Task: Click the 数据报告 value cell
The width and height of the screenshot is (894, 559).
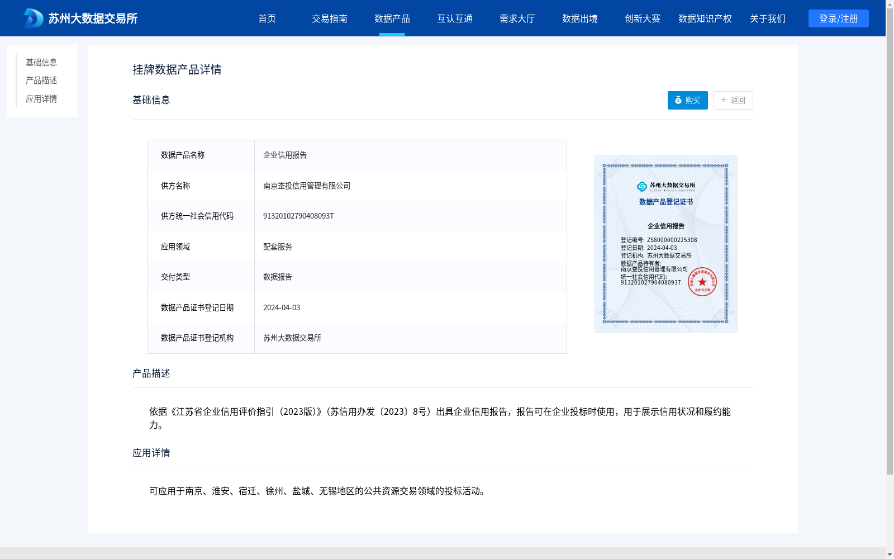Action: coord(411,277)
